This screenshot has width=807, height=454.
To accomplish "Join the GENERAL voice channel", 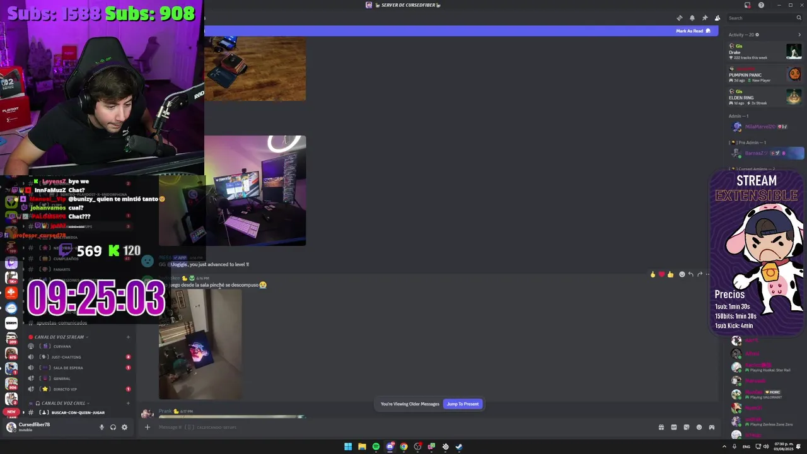I will coord(79,378).
